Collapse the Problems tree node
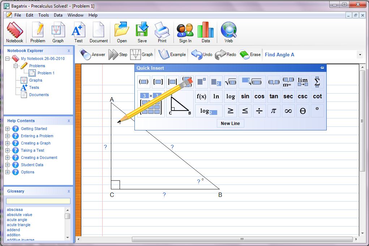 click(x=16, y=66)
